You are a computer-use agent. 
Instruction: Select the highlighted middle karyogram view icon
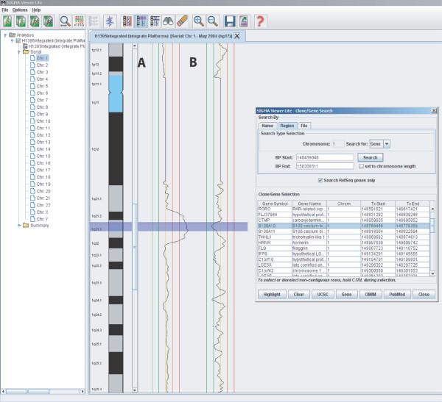pyautogui.click(x=141, y=21)
